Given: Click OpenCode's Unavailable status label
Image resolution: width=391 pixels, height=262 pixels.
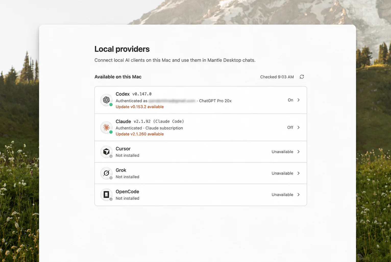Looking at the screenshot, I should 282,195.
